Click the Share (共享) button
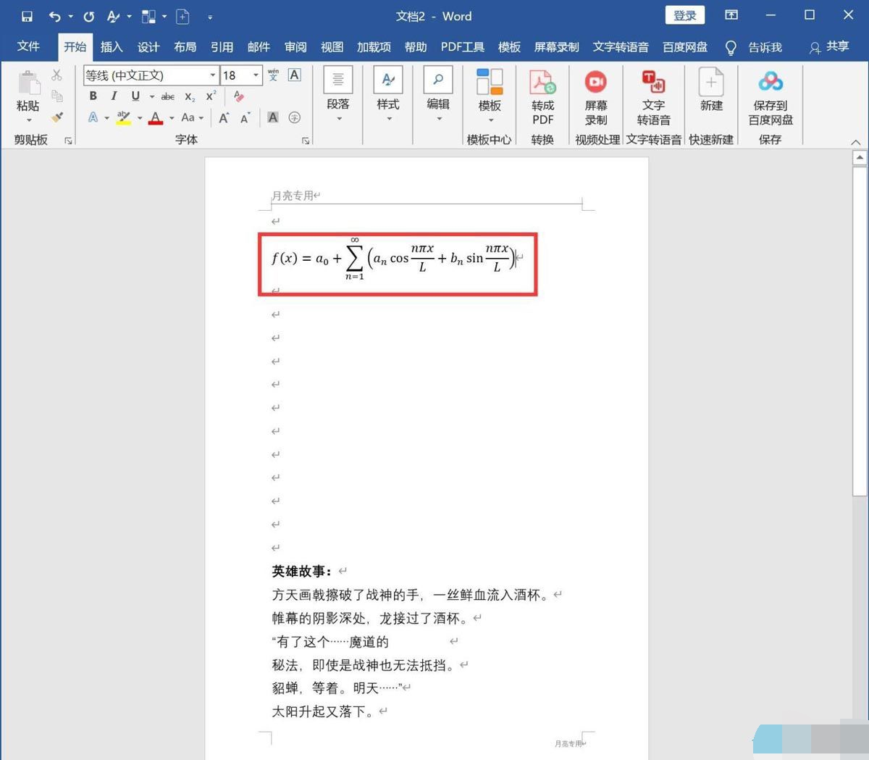Image resolution: width=869 pixels, height=760 pixels. pyautogui.click(x=829, y=47)
